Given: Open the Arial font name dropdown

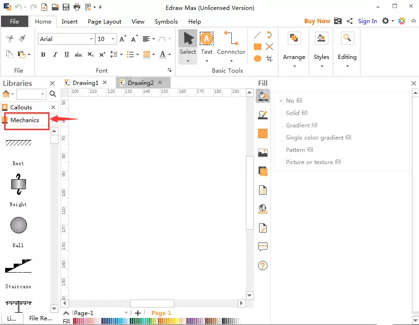Looking at the screenshot, I should pyautogui.click(x=91, y=39).
